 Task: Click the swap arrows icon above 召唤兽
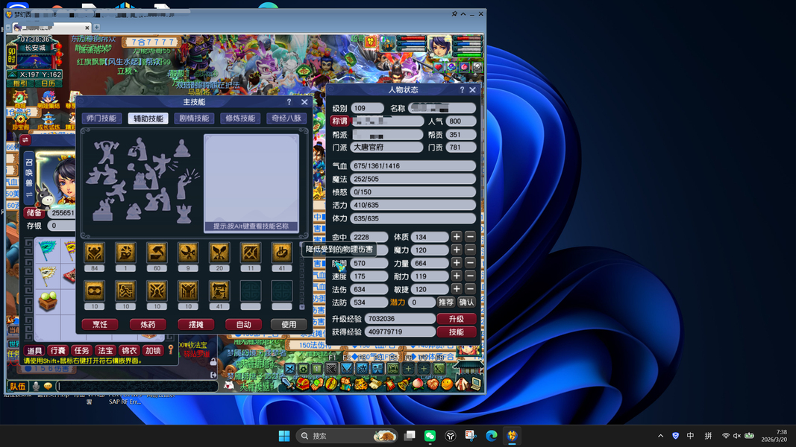25,140
